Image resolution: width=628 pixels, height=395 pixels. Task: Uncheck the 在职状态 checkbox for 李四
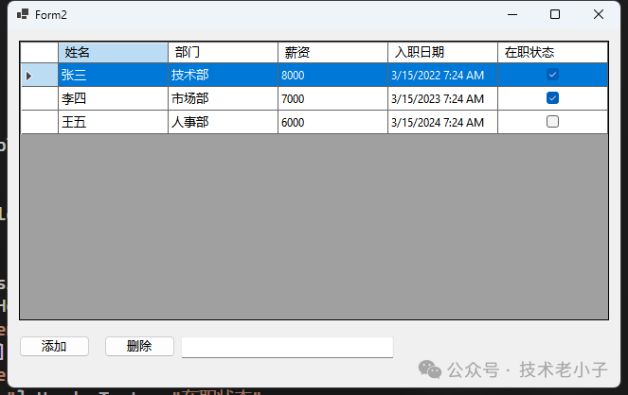(x=553, y=98)
